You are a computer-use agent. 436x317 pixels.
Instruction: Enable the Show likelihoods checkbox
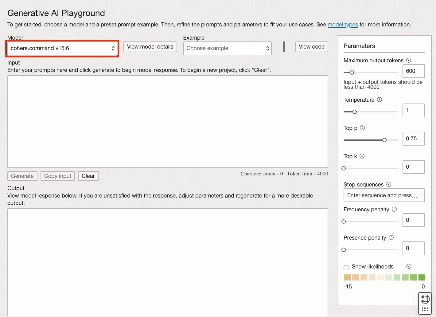coord(346,268)
